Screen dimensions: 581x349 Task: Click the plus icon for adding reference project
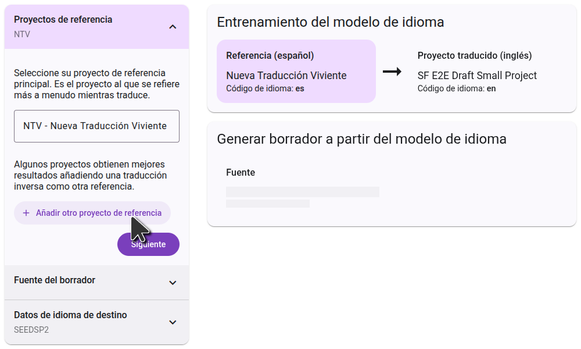[x=26, y=213]
